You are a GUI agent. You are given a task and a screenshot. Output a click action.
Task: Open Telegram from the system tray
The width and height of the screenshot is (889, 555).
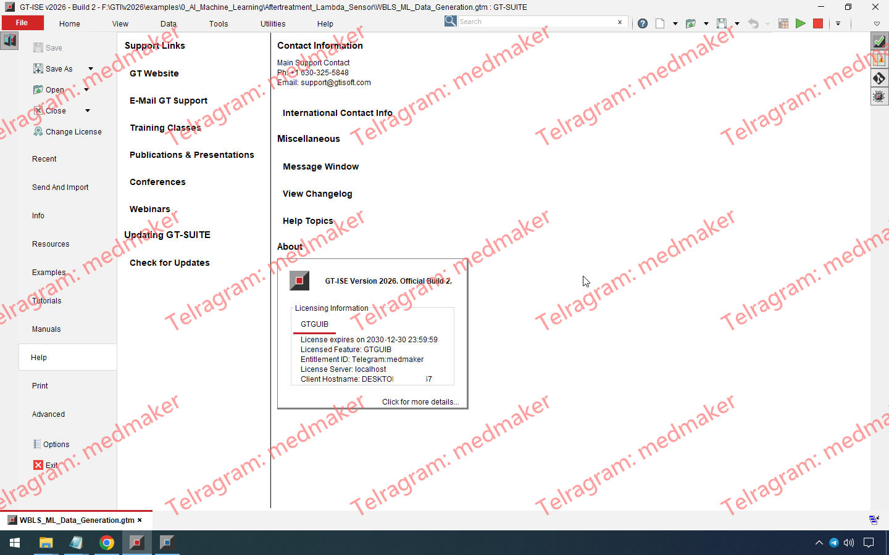(834, 543)
